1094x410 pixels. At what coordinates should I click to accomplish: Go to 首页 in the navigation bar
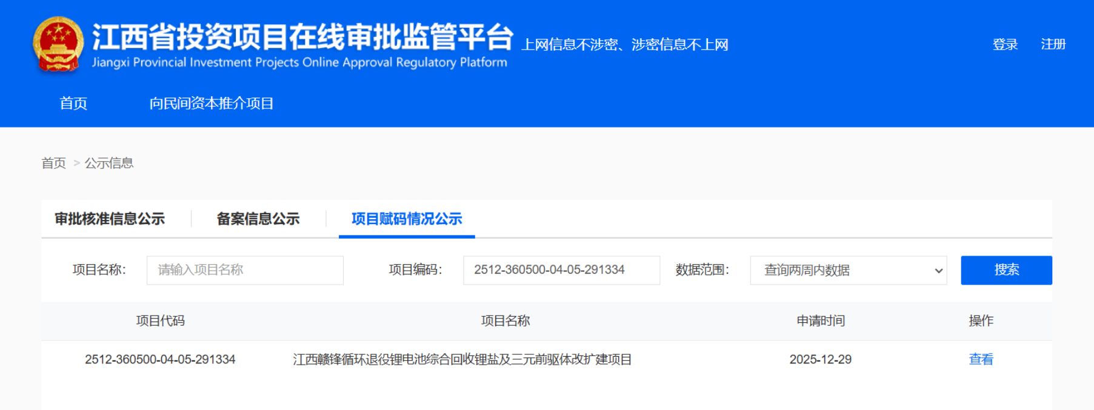pos(73,104)
